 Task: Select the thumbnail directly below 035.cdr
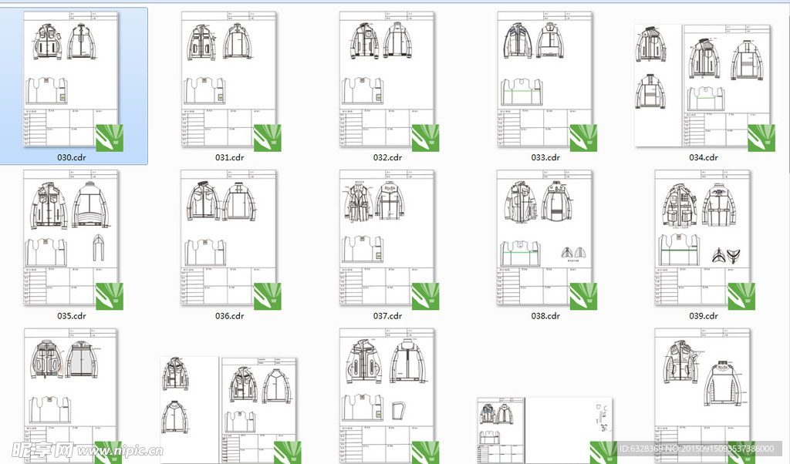coord(69,393)
